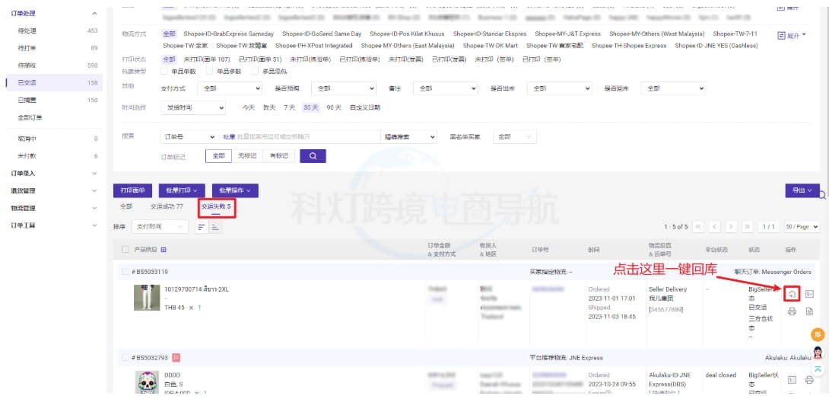This screenshot has width=829, height=399.
Task: Check the box for order BS5033119
Action: click(x=125, y=272)
